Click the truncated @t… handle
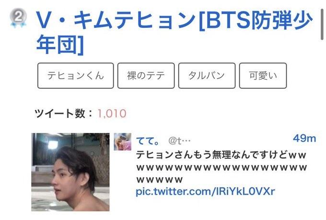 179,141
